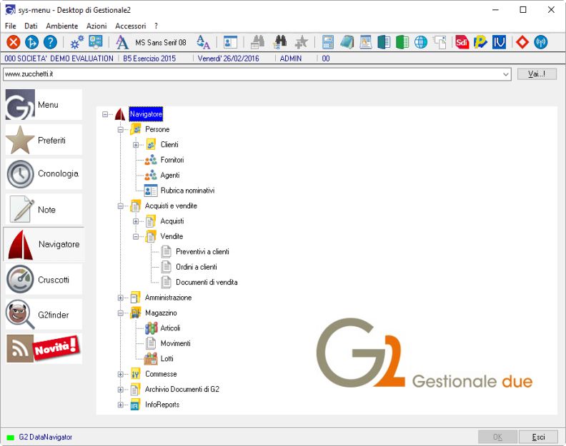Expand Archivio Documenti di G2 node
566x446 pixels.
[x=121, y=390]
